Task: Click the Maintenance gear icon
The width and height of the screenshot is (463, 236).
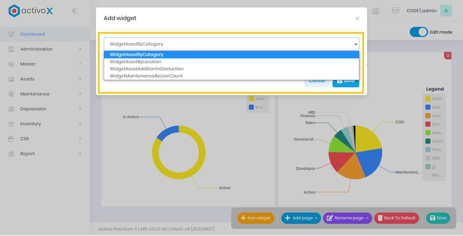Action: pos(11,94)
